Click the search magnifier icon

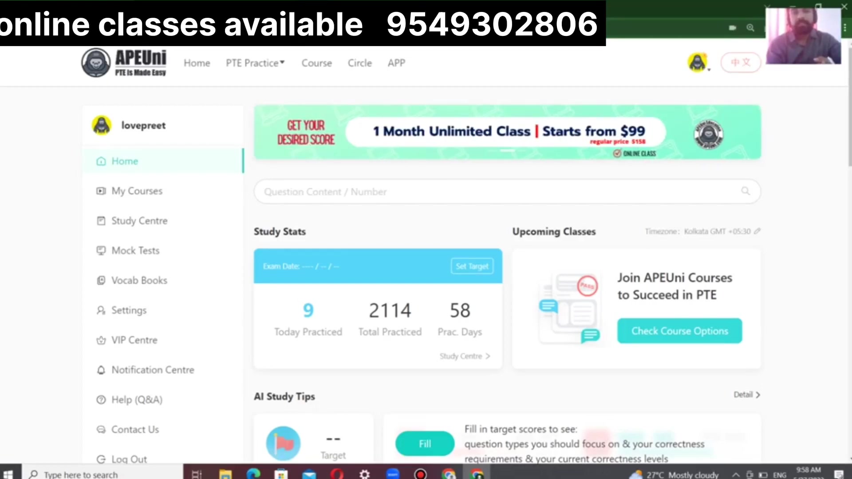pos(745,191)
